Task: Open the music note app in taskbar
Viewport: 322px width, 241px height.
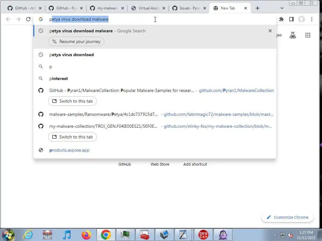Action: [67, 235]
